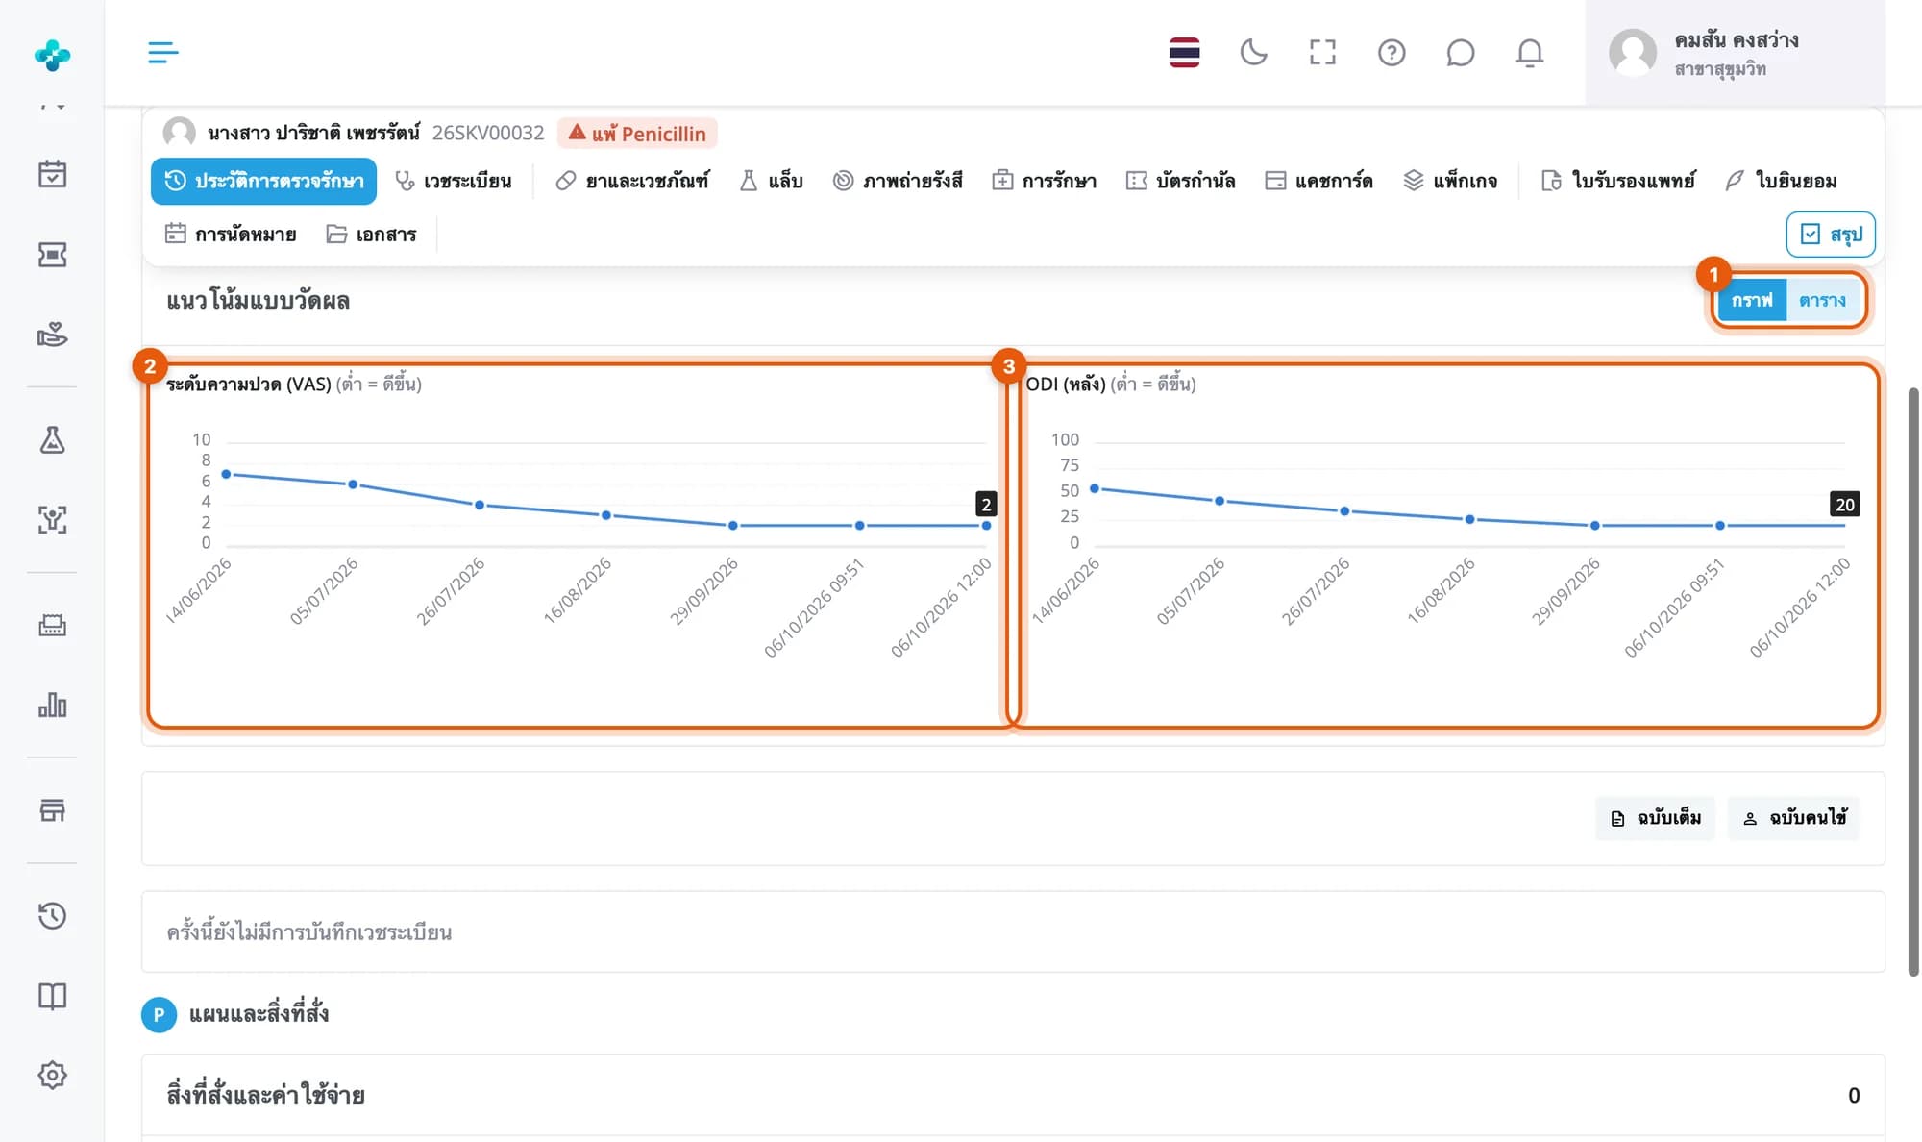Open the แล็บ tab
The width and height of the screenshot is (1922, 1142).
click(771, 181)
